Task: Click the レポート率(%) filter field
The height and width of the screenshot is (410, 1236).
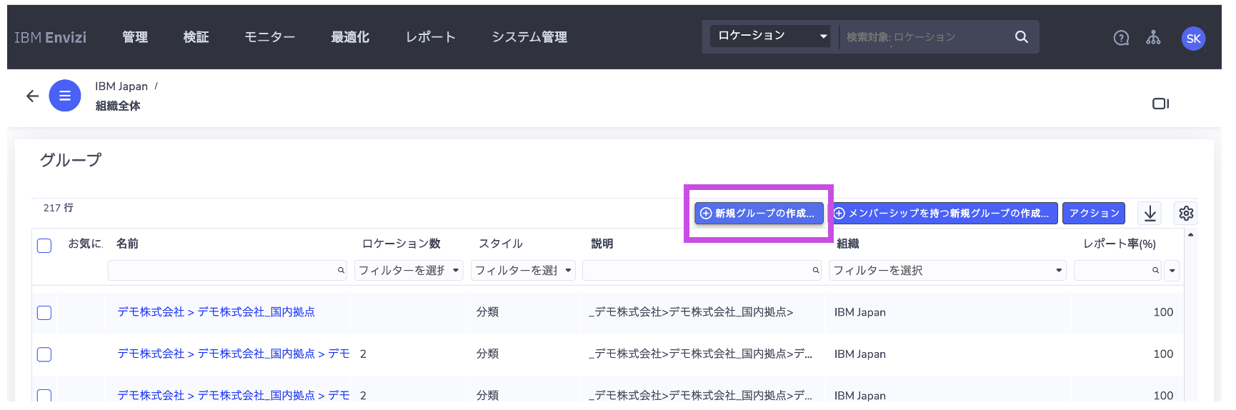Action: [x=1118, y=270]
